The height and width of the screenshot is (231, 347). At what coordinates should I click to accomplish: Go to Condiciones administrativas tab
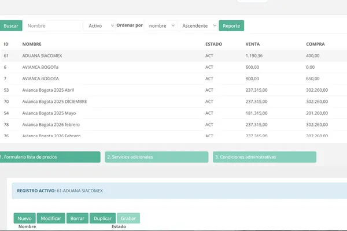click(264, 157)
